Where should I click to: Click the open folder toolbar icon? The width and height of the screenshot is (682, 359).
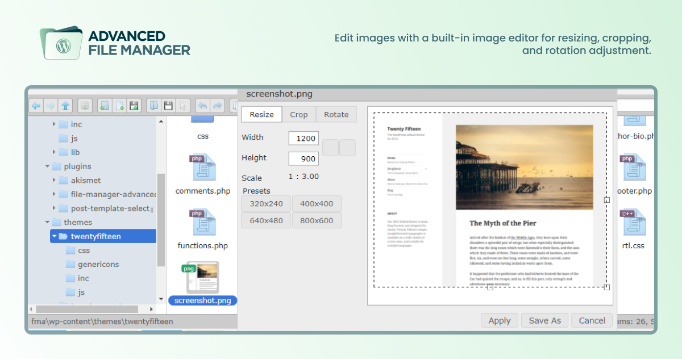pos(153,105)
